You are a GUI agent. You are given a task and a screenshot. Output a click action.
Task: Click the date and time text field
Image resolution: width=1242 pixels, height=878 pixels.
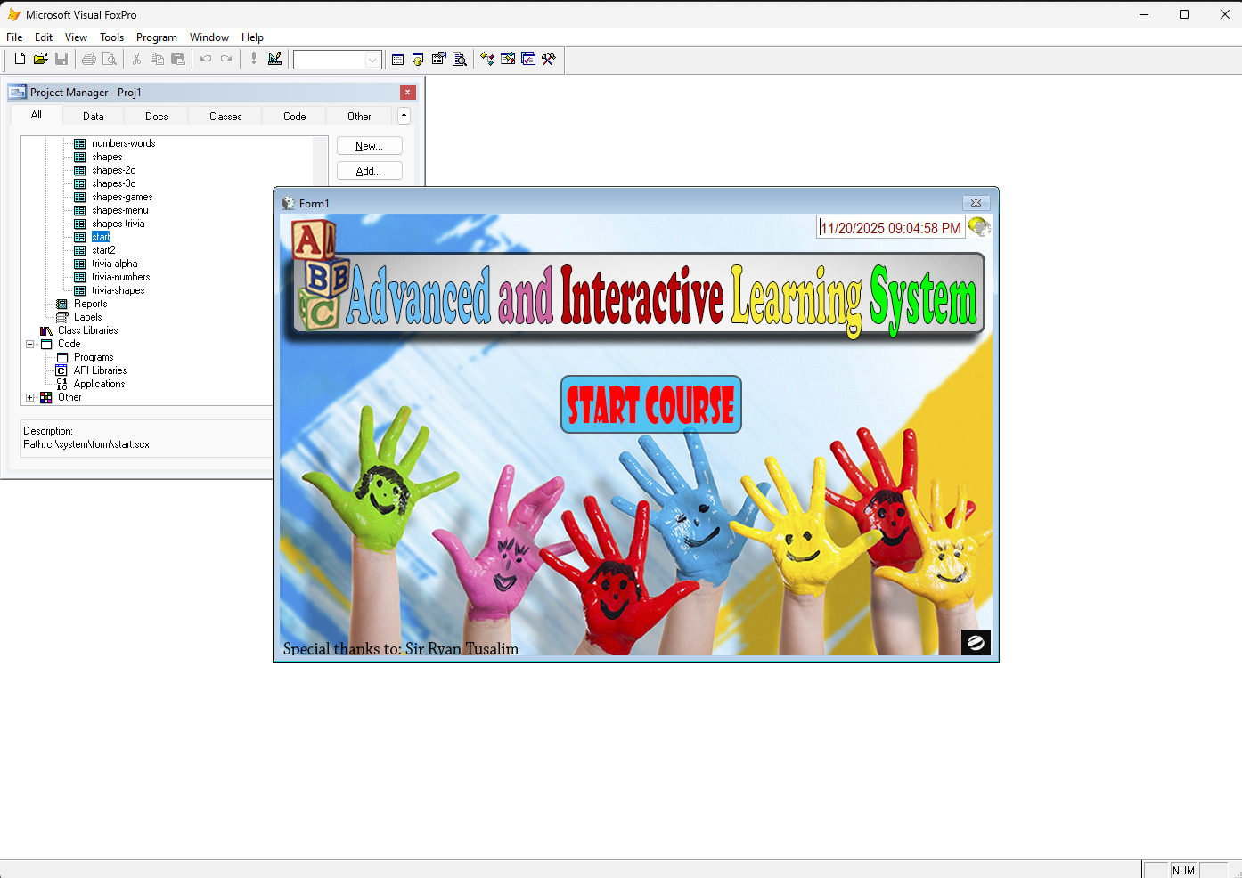pyautogui.click(x=890, y=228)
